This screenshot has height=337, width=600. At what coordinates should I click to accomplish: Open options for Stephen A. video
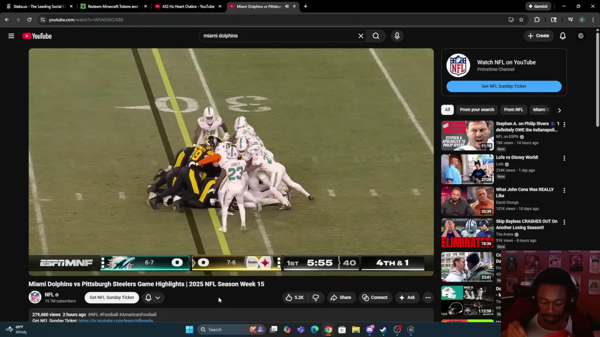(x=564, y=125)
